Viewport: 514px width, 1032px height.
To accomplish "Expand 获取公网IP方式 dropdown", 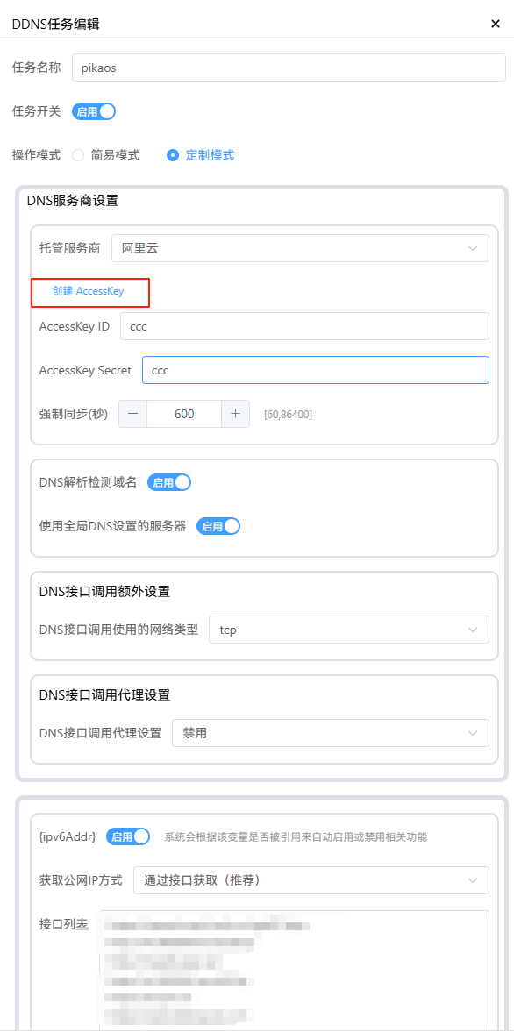I will 311,880.
